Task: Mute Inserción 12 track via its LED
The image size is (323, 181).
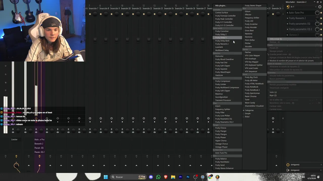Action: point(144,14)
